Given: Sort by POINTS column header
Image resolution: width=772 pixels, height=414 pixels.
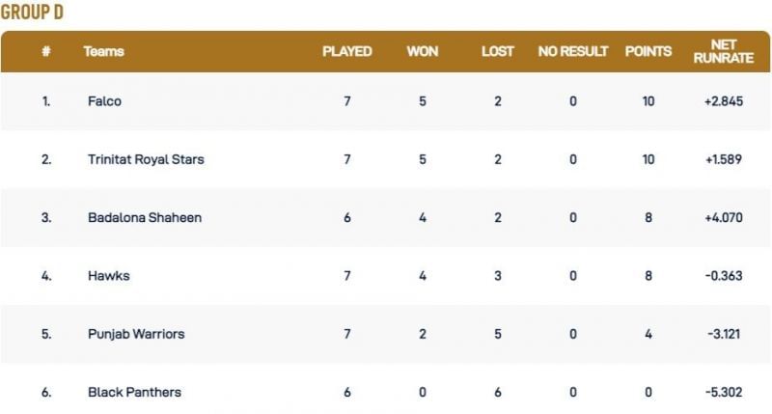Looking at the screenshot, I should coord(648,51).
